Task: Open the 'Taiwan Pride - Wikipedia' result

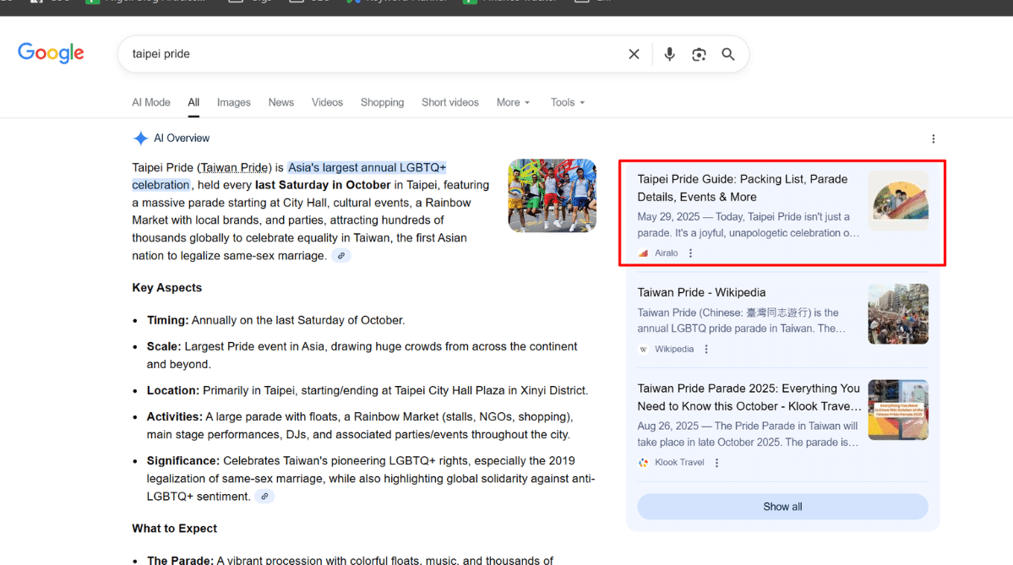Action: 701,292
